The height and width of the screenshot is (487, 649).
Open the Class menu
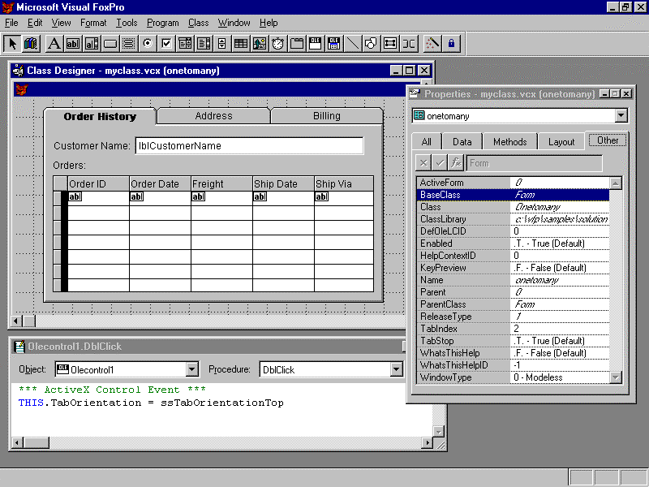coord(198,23)
